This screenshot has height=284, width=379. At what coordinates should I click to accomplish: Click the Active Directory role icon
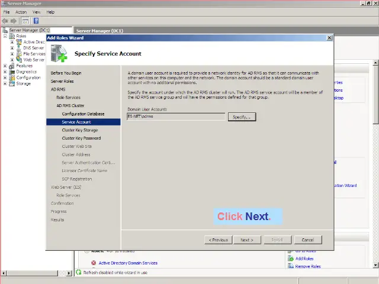pos(19,42)
